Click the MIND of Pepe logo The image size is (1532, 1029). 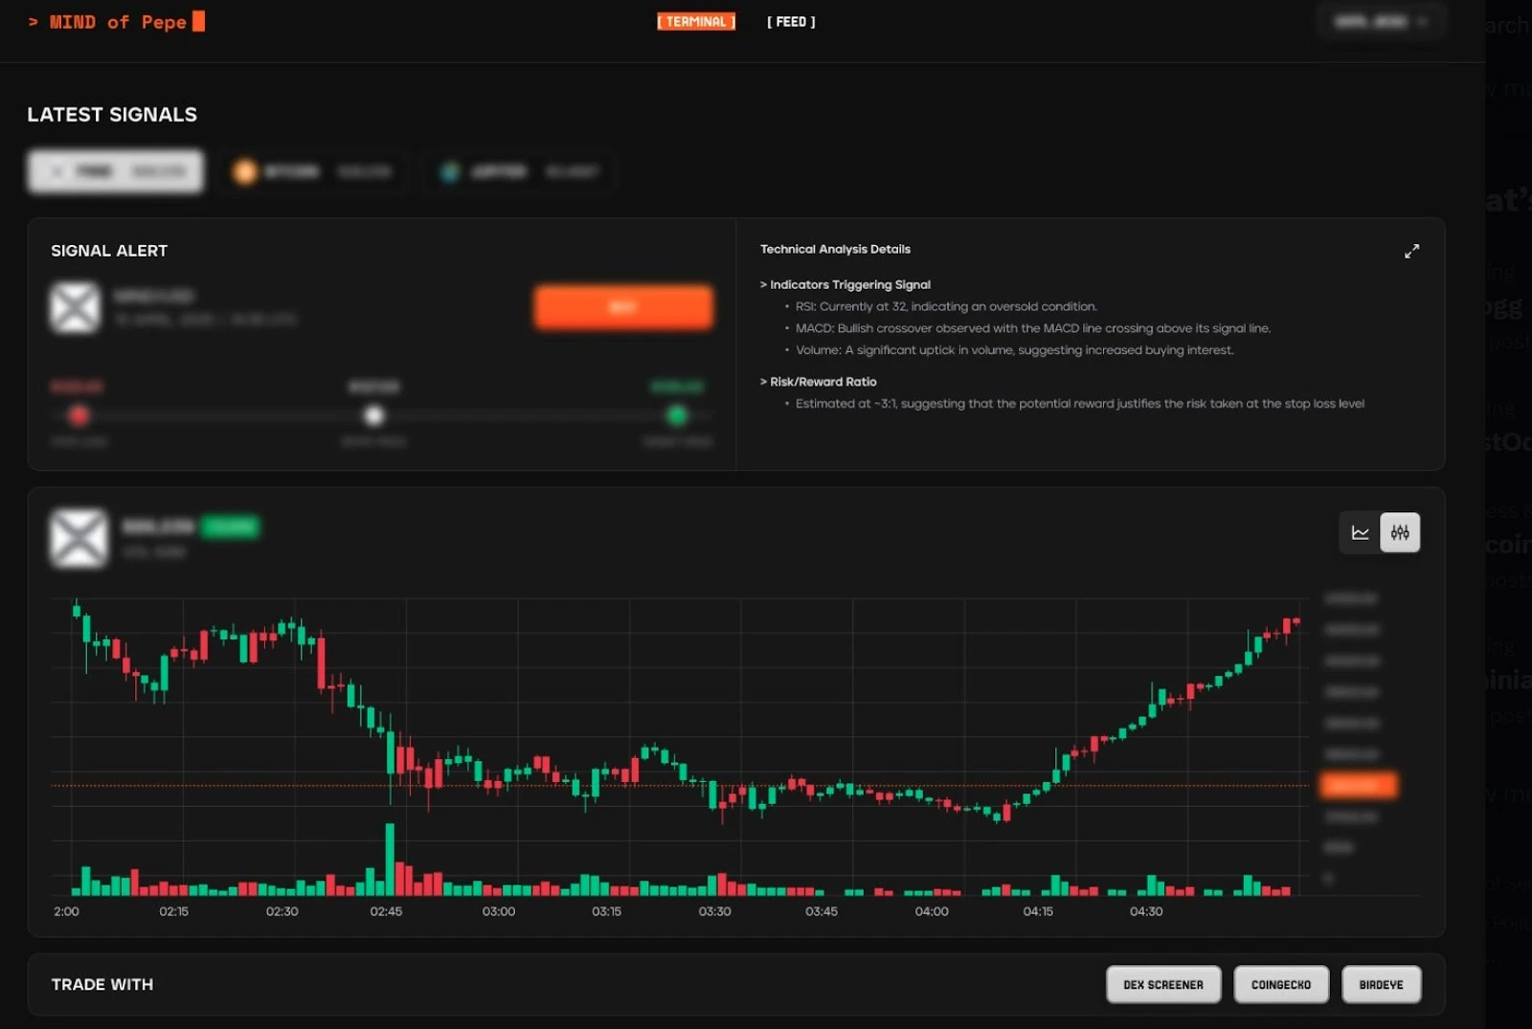(117, 22)
